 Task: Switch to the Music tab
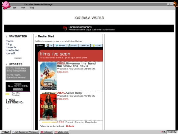[x=73, y=45]
